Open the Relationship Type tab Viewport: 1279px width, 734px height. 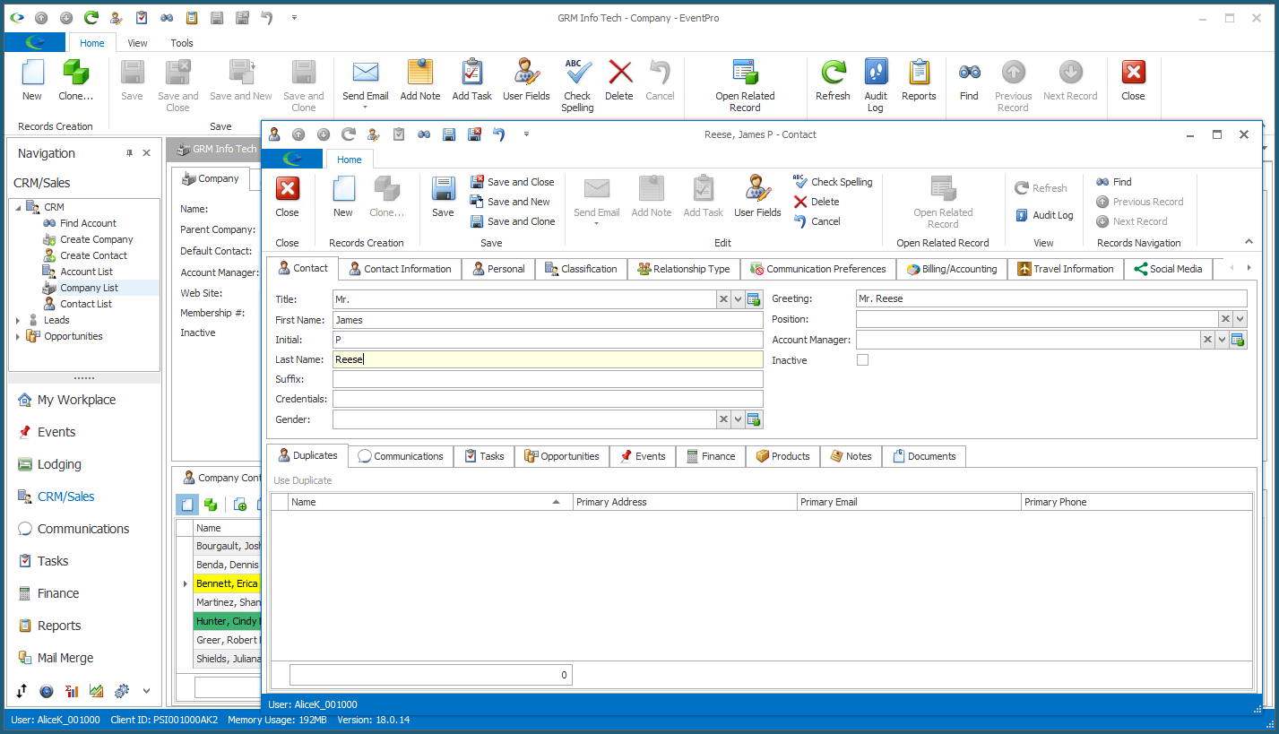(x=684, y=269)
